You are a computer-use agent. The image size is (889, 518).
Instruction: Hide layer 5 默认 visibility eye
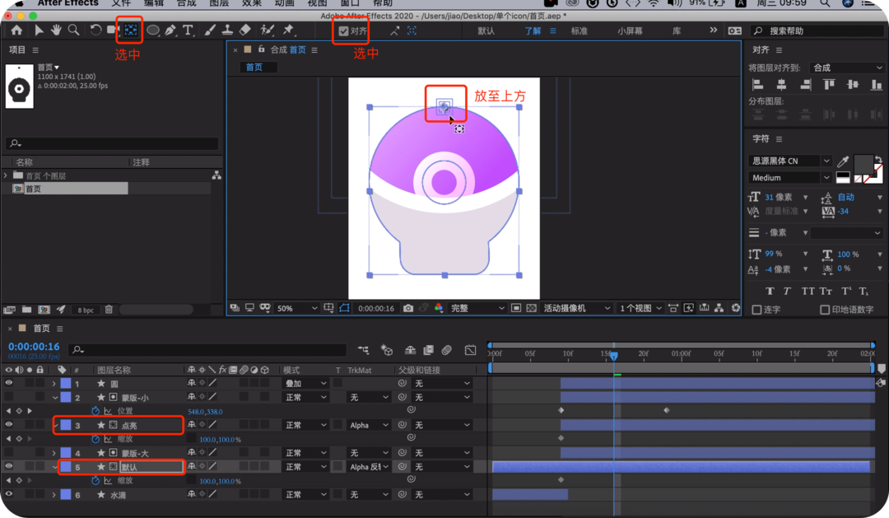pyautogui.click(x=8, y=466)
